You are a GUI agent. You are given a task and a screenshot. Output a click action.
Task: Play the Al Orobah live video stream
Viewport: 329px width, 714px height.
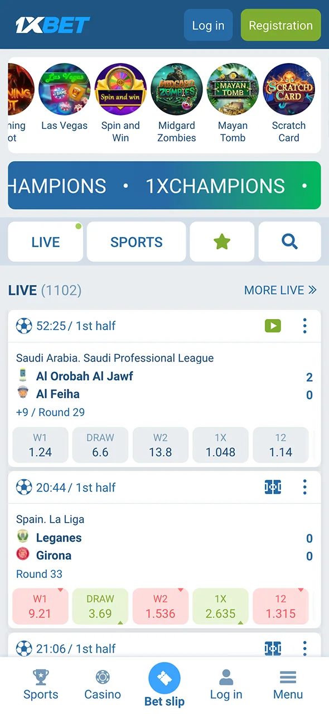(x=273, y=326)
